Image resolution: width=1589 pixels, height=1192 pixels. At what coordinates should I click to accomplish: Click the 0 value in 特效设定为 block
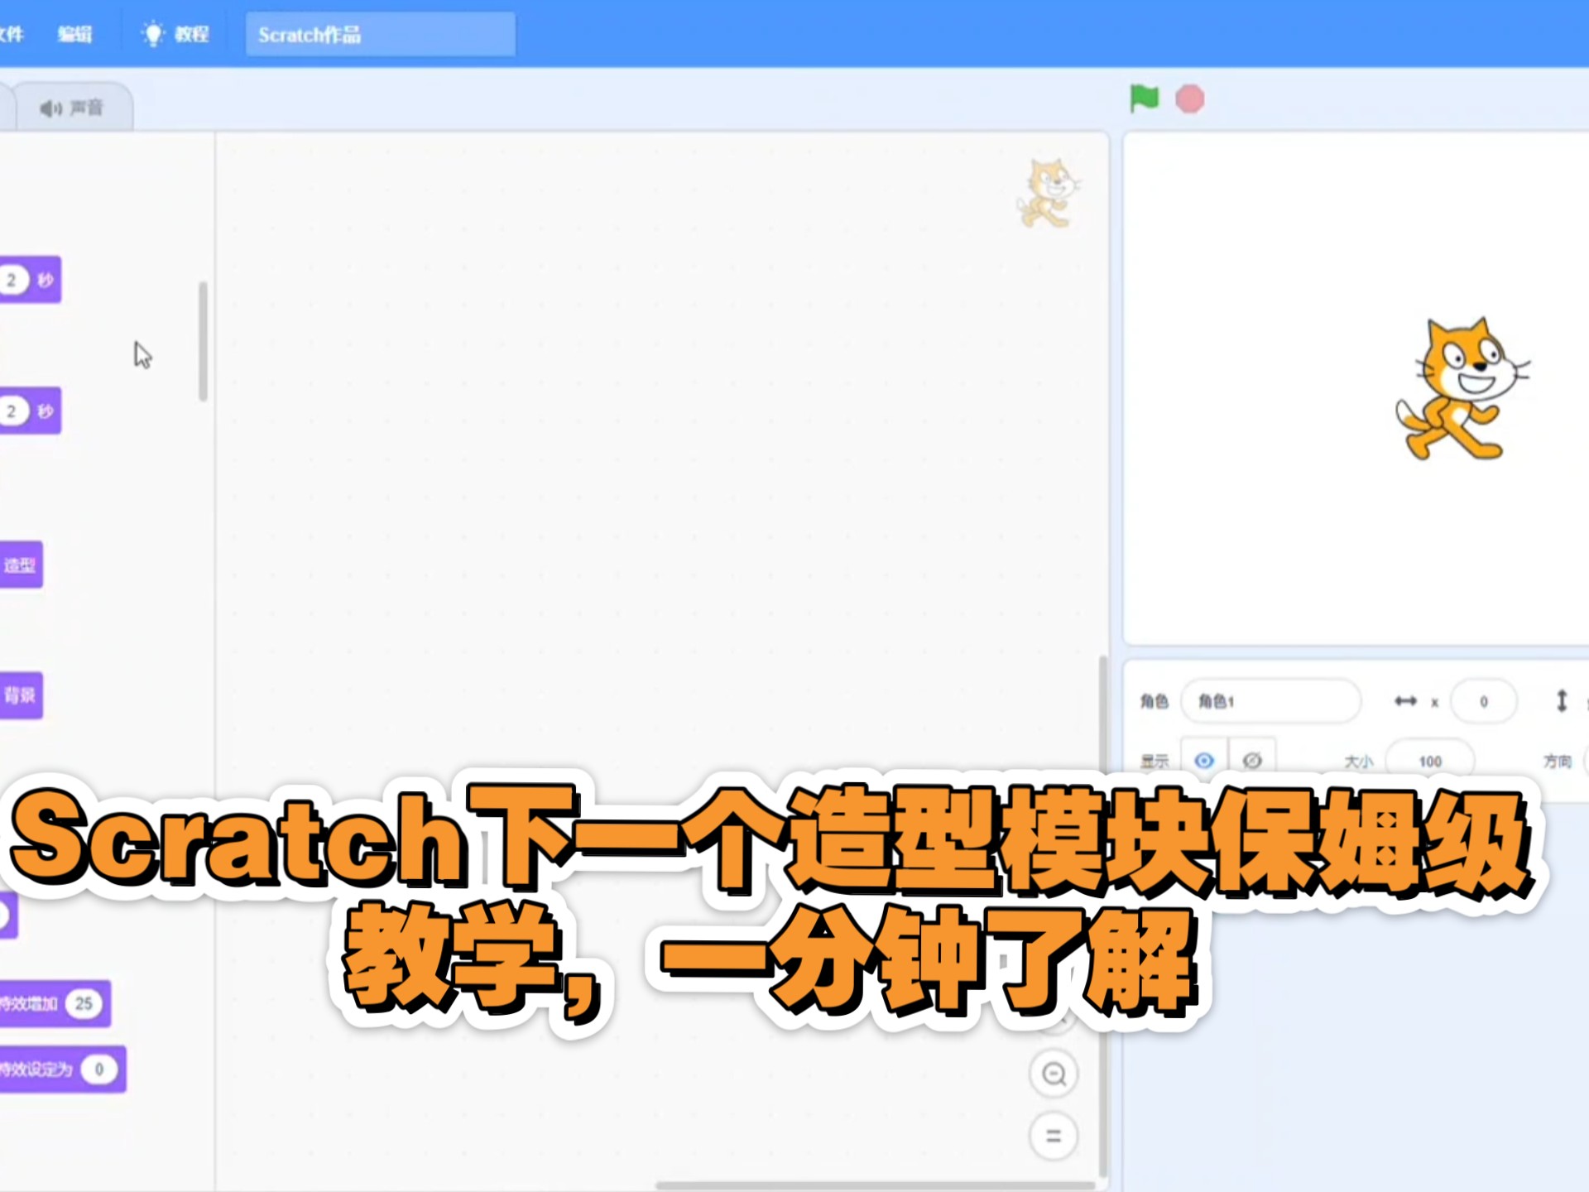tap(99, 1069)
